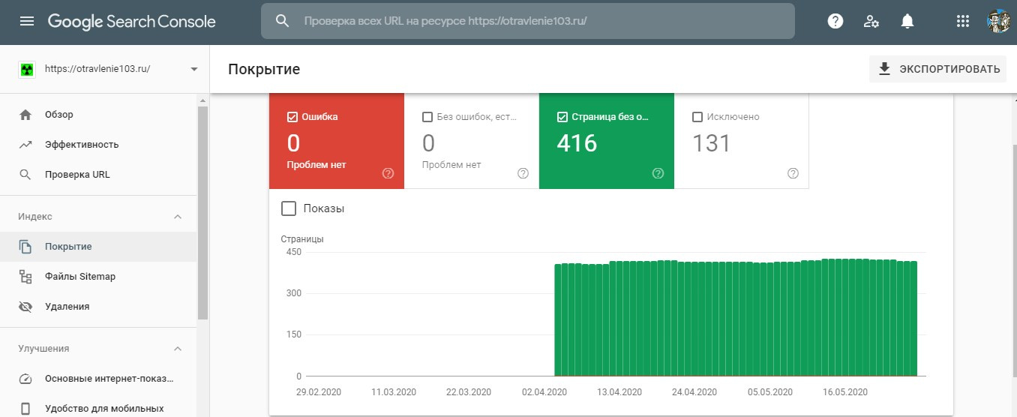Click the search magnifier icon in URL bar

pos(283,21)
